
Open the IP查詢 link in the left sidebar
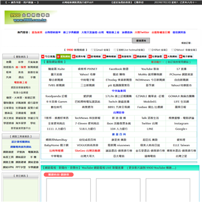click(x=21, y=152)
